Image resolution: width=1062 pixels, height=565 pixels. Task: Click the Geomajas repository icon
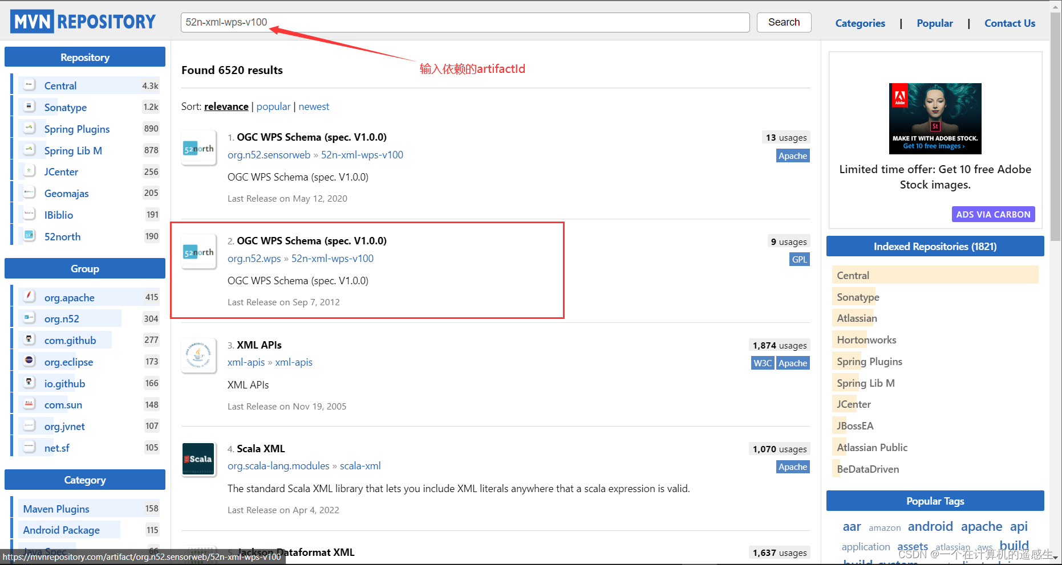pos(29,193)
